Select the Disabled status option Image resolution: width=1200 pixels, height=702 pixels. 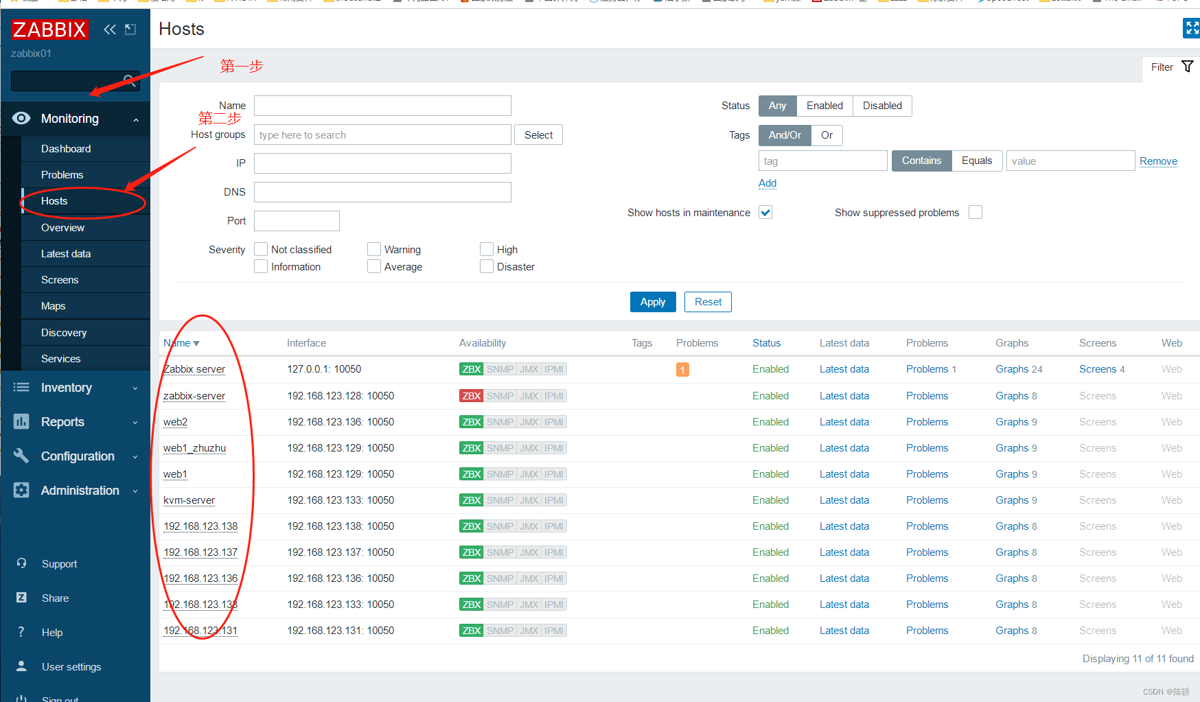(882, 106)
